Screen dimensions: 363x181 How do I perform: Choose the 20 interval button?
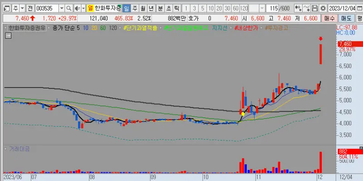[x=219, y=9]
